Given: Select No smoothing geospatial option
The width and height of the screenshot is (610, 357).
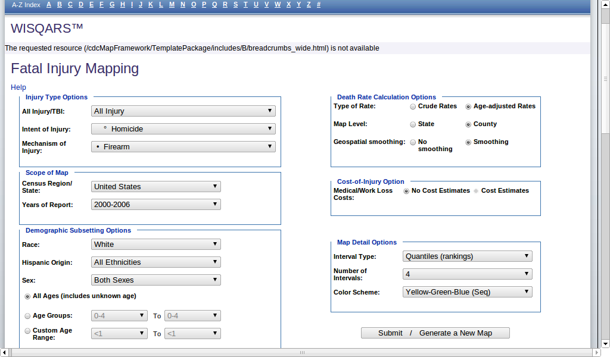Looking at the screenshot, I should (413, 142).
